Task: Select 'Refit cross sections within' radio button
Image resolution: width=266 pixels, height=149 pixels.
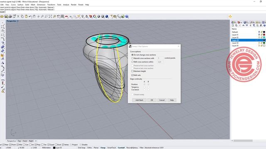Action: (132, 62)
